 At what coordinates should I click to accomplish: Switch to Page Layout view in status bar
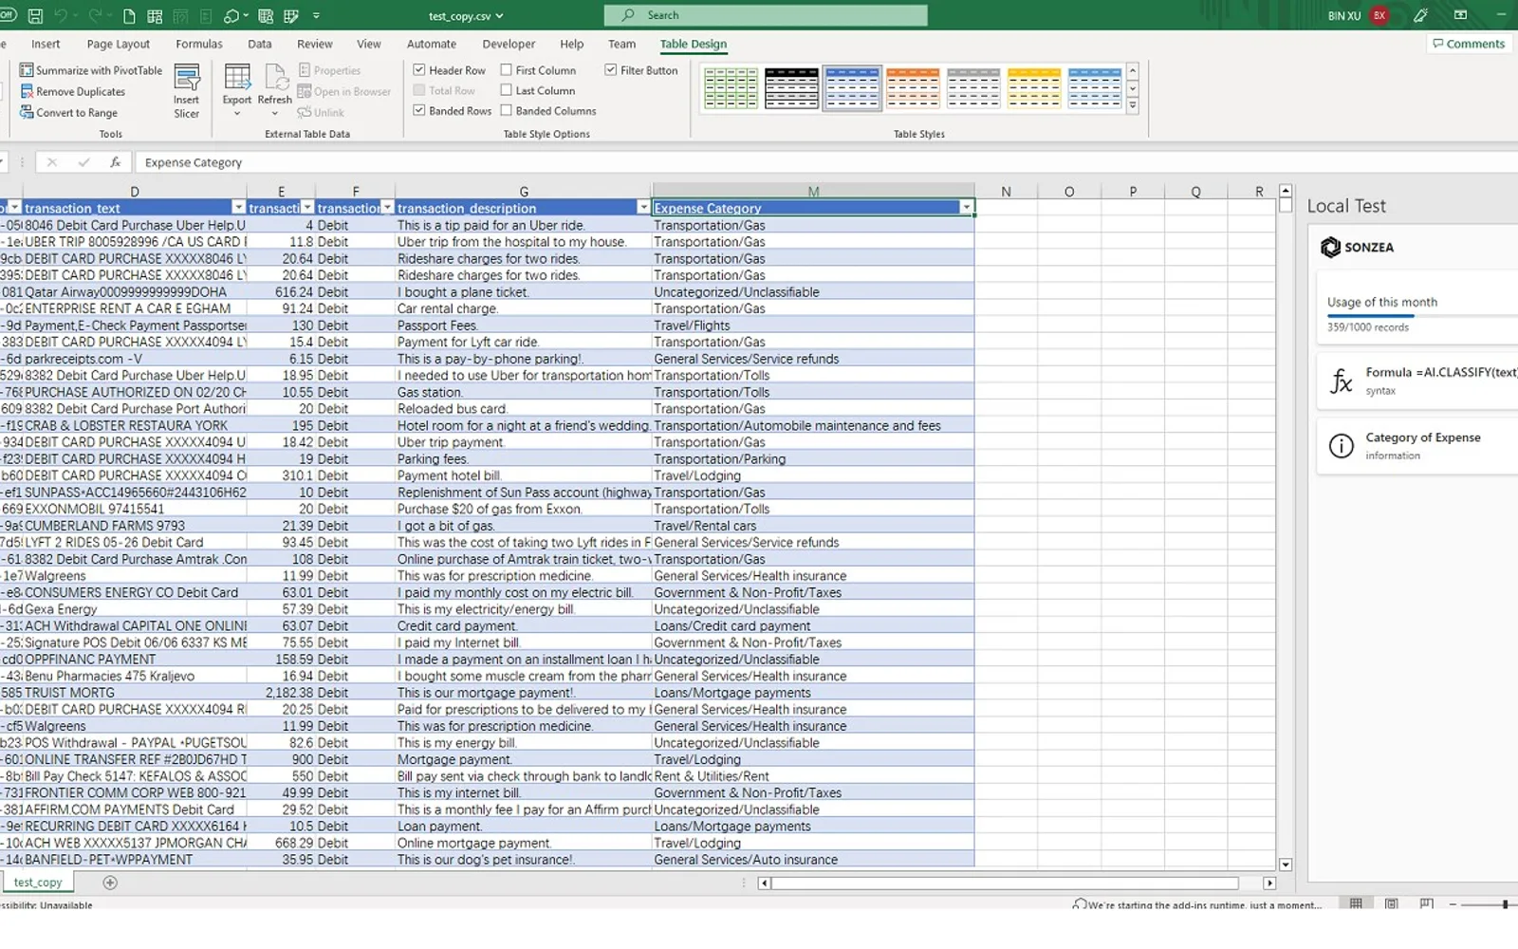[x=1392, y=904]
